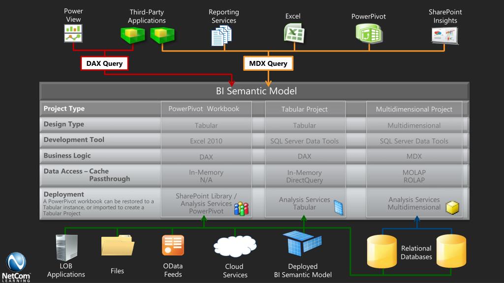Click the PowerPivot label above the icon
This screenshot has height=283, width=504.
[368, 16]
